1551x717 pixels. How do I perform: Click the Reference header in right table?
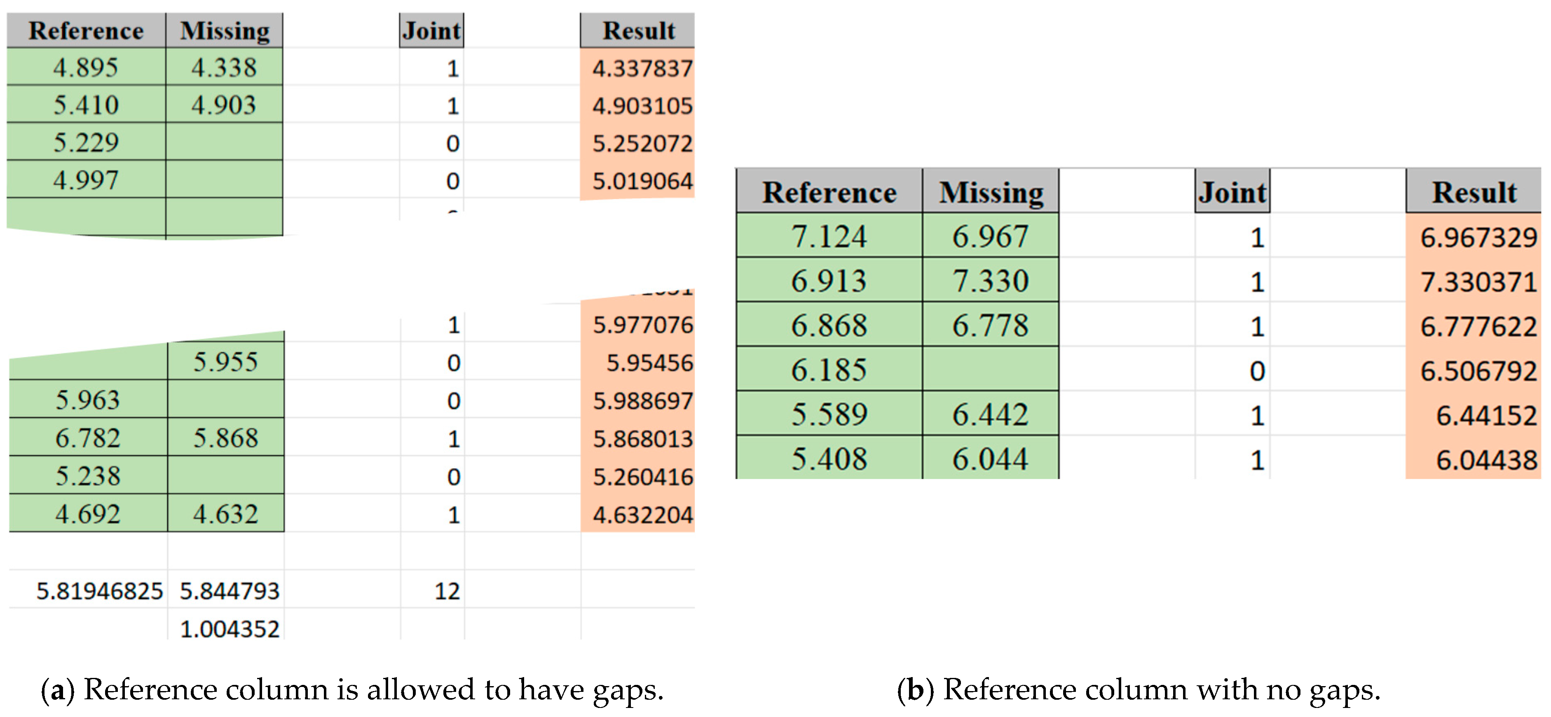(829, 193)
